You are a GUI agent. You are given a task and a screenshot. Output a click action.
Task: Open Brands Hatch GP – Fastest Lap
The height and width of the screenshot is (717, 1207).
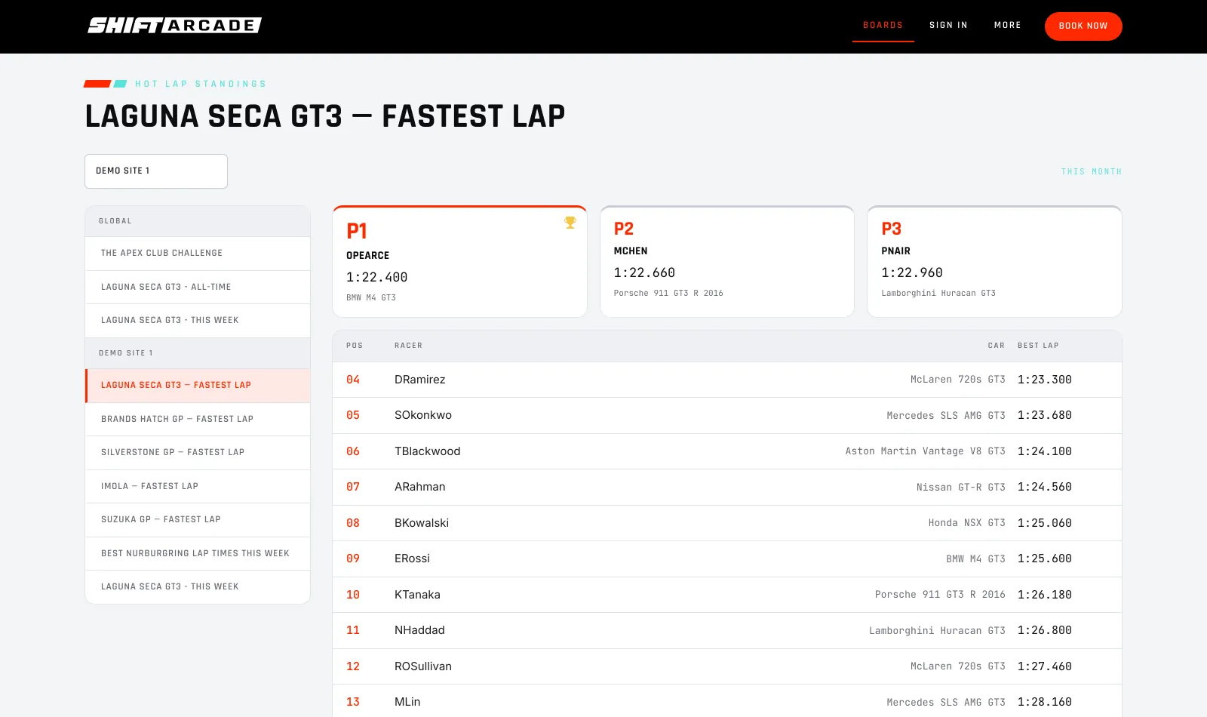point(198,420)
